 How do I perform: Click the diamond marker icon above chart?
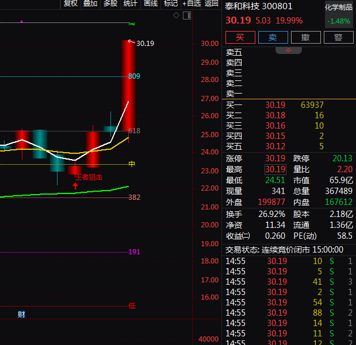point(176,15)
